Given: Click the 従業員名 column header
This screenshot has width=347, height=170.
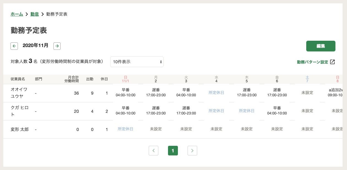Looking at the screenshot, I should 18,79.
